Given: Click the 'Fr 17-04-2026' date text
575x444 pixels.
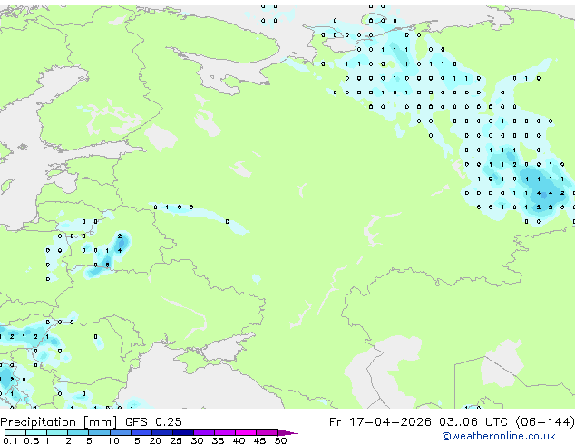Looking at the screenshot, I should (380, 422).
